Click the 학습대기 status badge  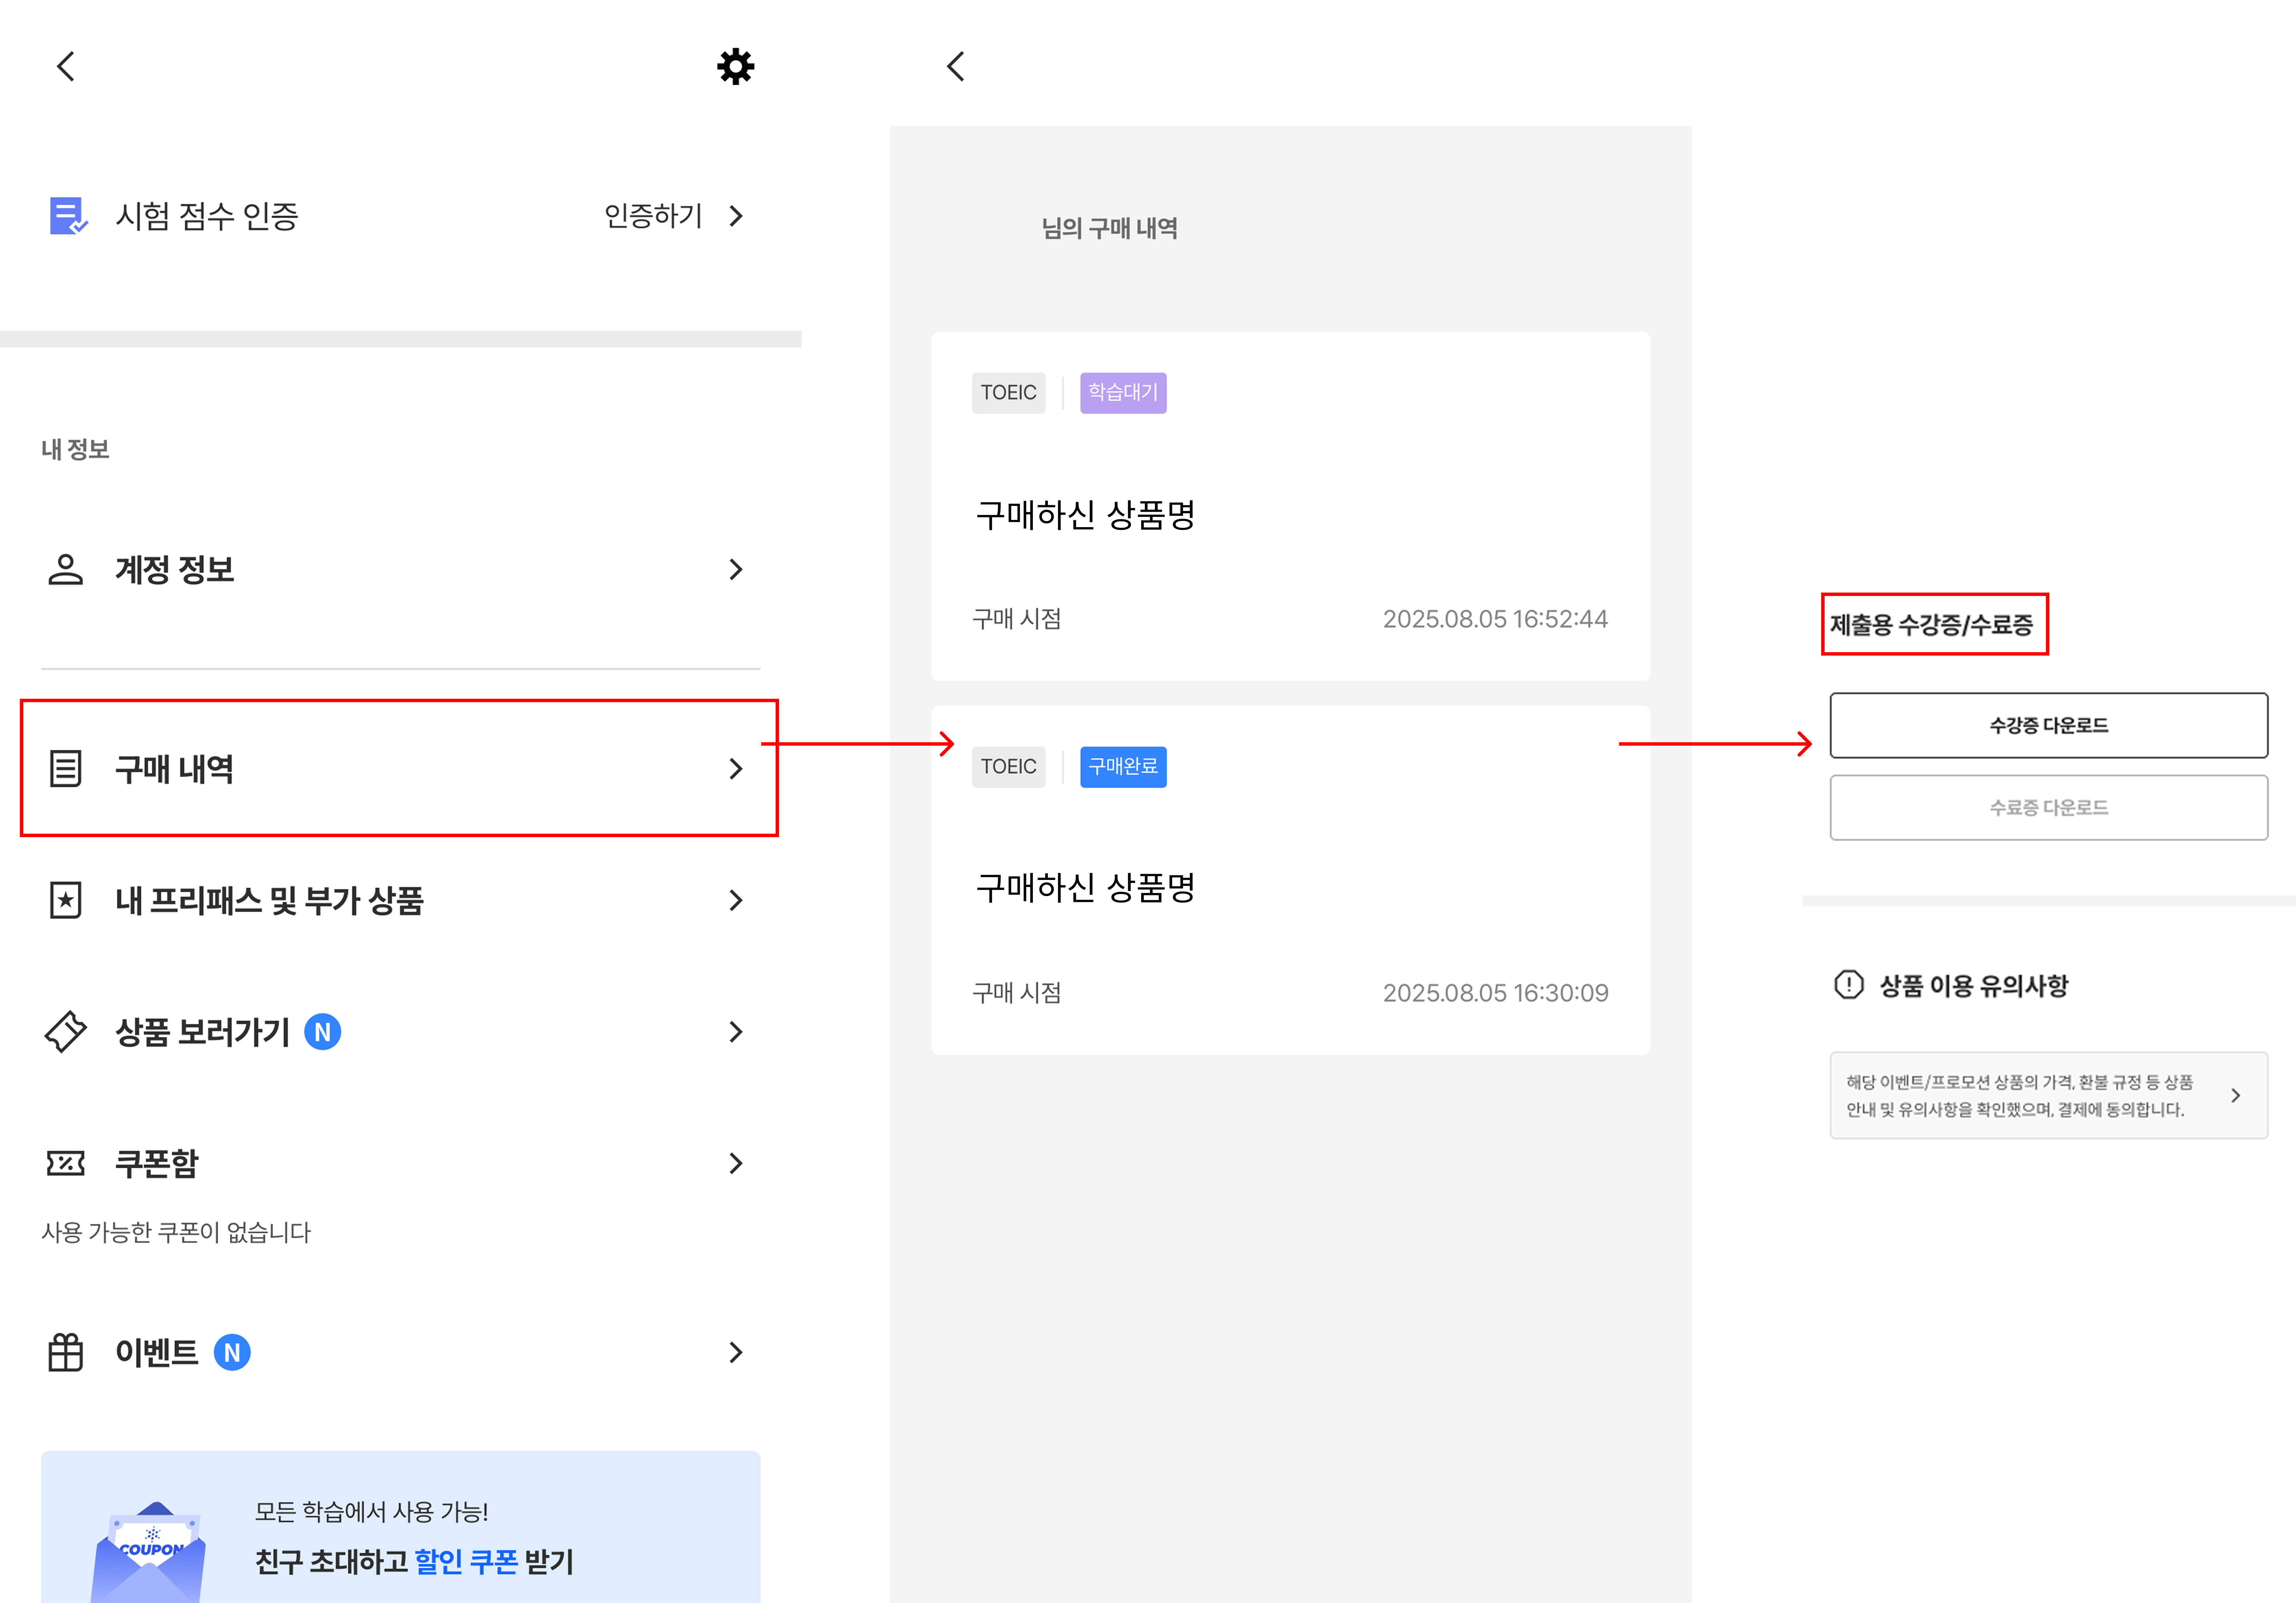(x=1123, y=393)
